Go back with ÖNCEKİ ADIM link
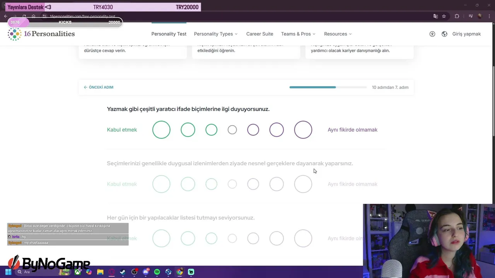The height and width of the screenshot is (278, 495). [99, 87]
